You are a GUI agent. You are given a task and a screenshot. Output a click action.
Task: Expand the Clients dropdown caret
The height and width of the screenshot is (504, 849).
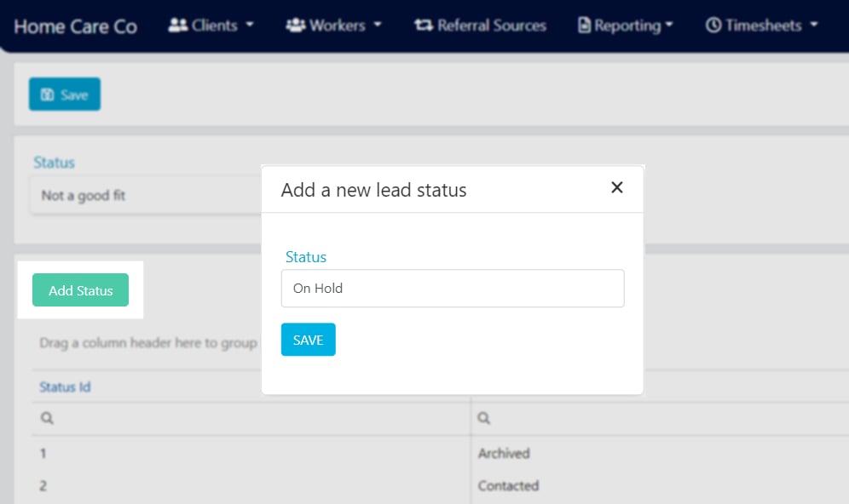click(250, 25)
